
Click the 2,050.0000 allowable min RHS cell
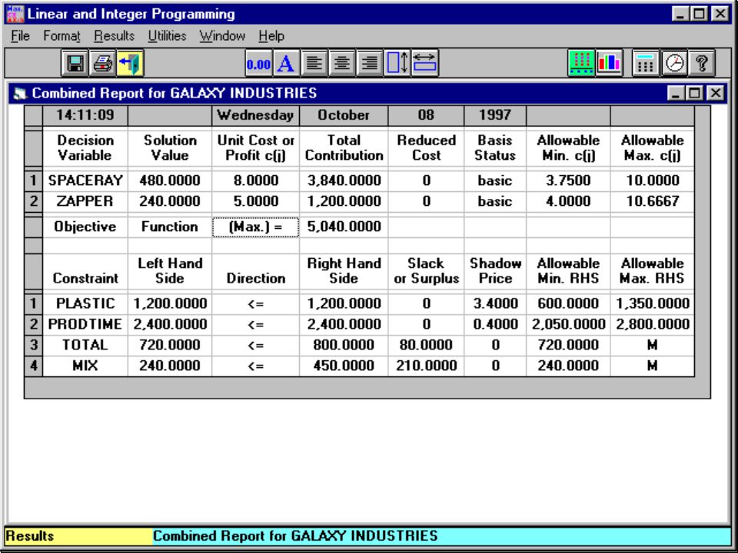click(x=568, y=324)
